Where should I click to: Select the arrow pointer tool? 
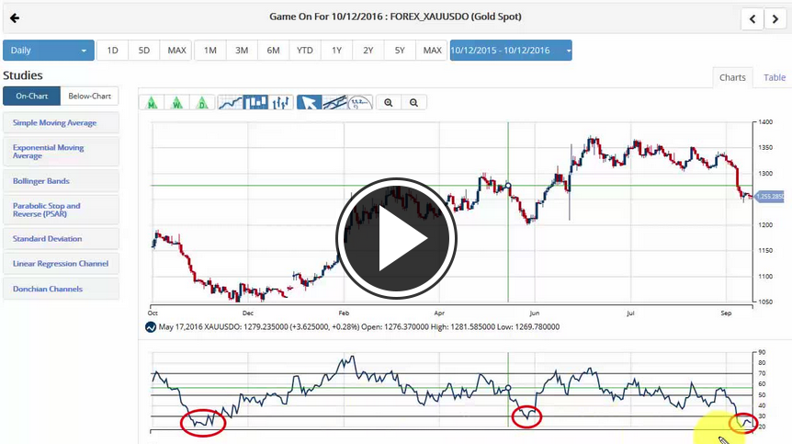tap(309, 103)
